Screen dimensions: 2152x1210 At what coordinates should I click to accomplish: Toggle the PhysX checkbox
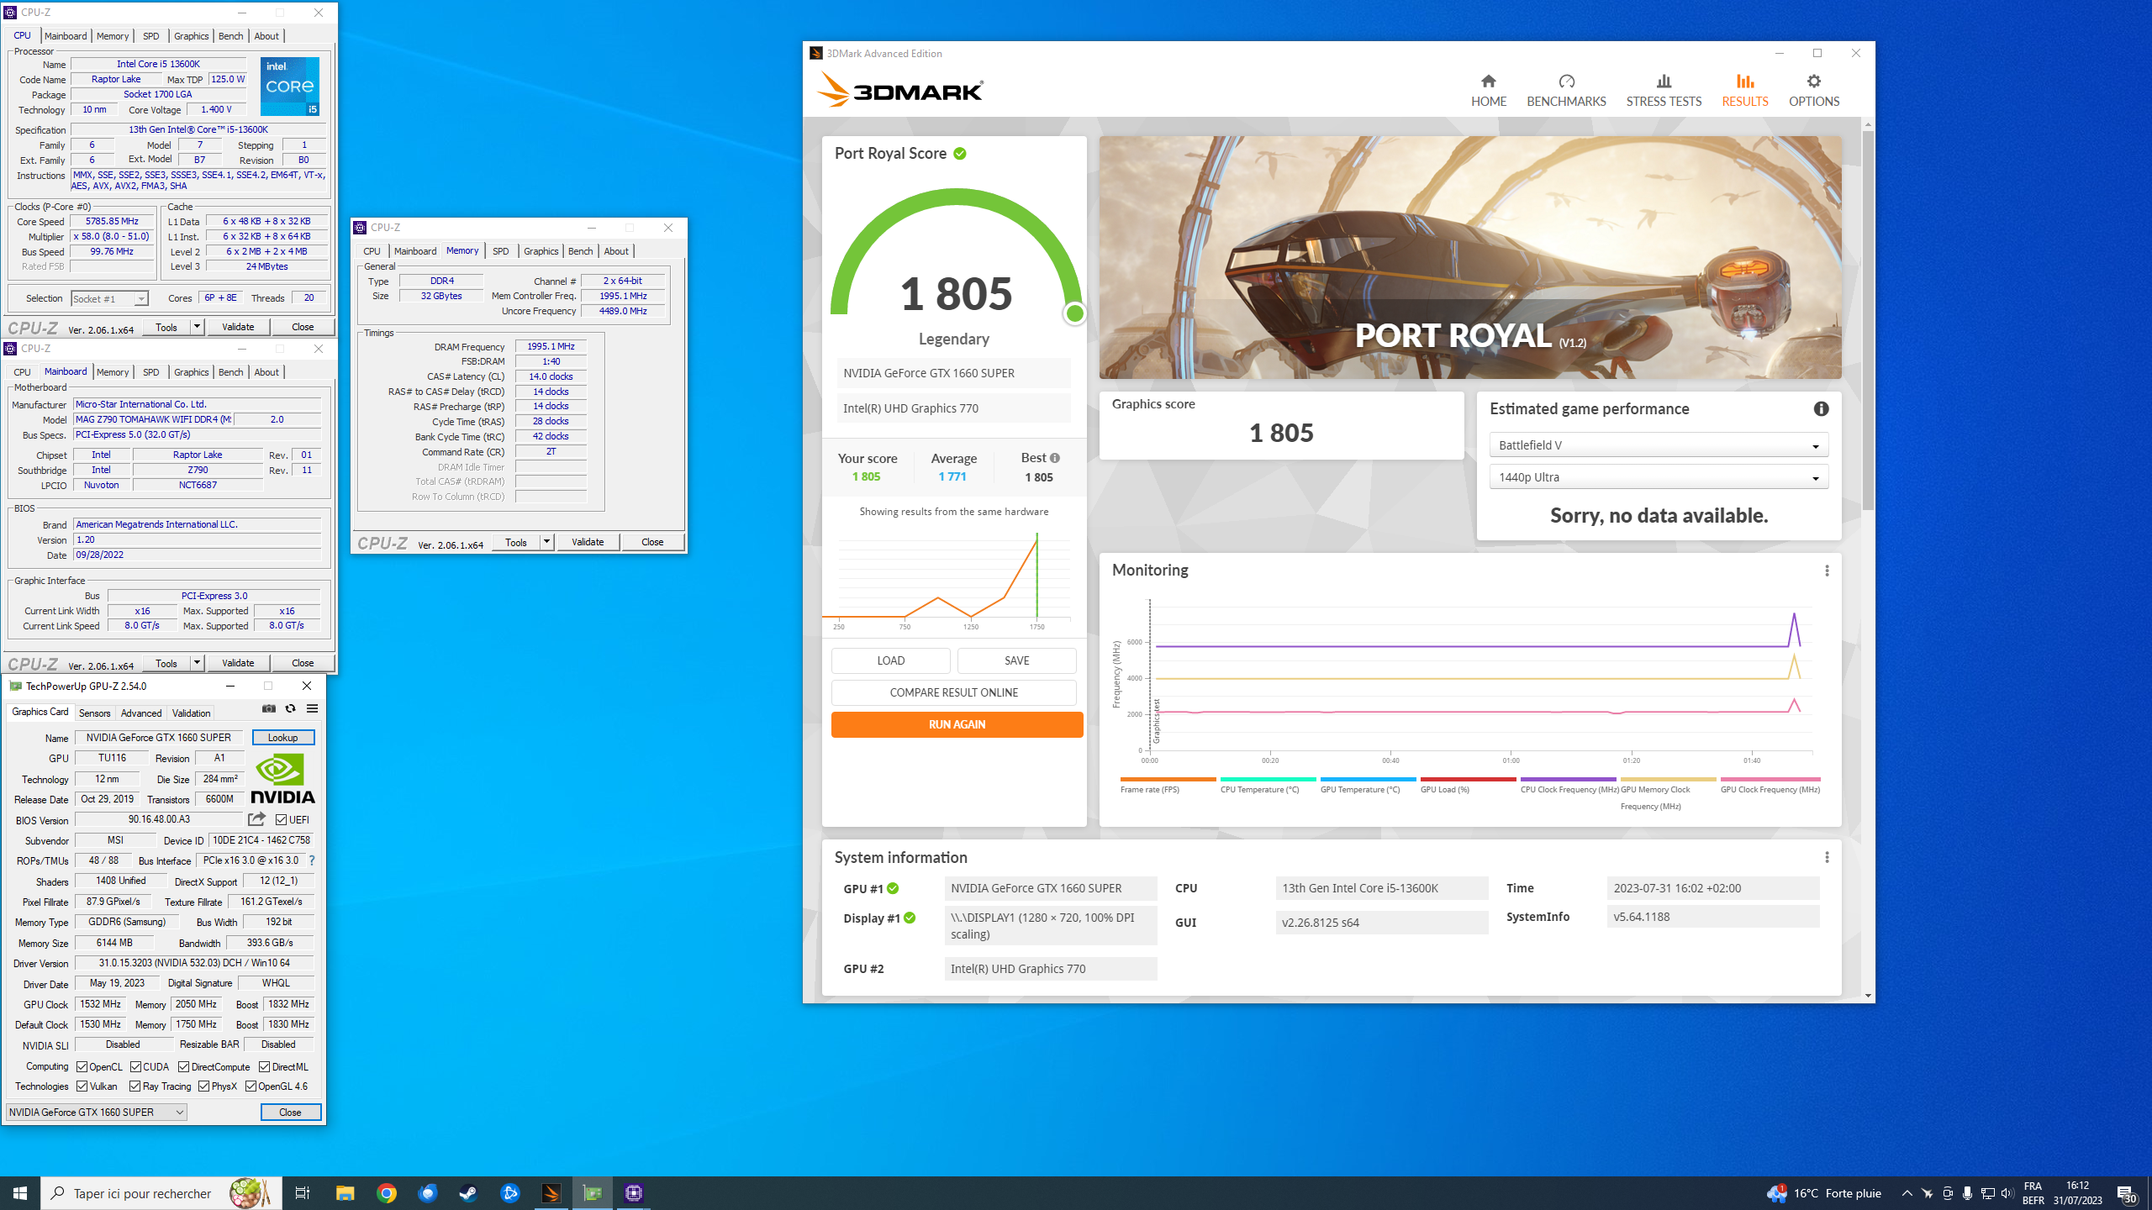click(204, 1086)
